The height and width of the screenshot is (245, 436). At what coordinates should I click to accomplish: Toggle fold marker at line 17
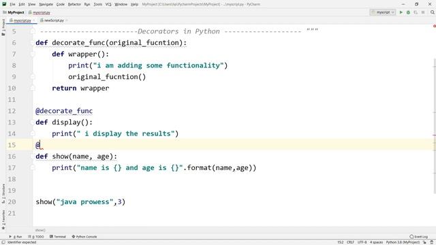(33, 168)
